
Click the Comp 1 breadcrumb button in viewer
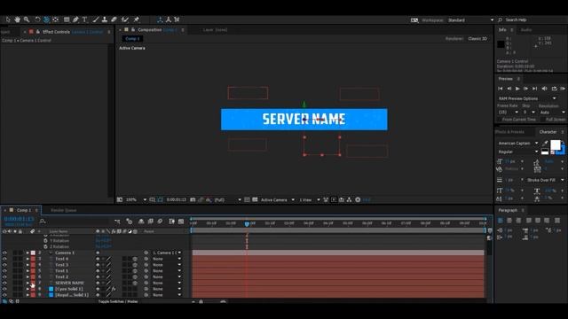[x=132, y=39]
